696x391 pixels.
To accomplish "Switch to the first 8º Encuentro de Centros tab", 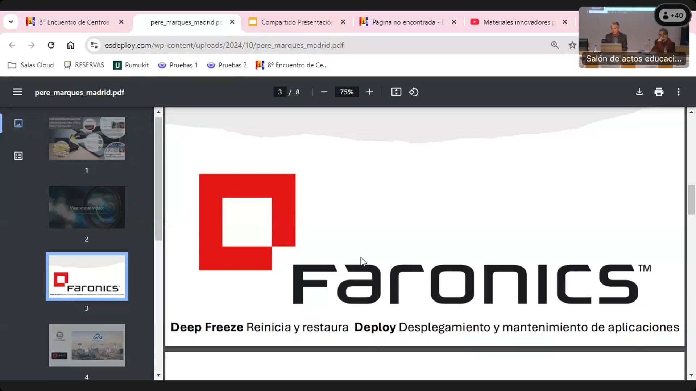I will [x=74, y=22].
